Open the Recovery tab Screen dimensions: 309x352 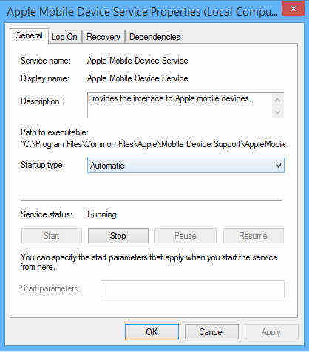tap(103, 37)
